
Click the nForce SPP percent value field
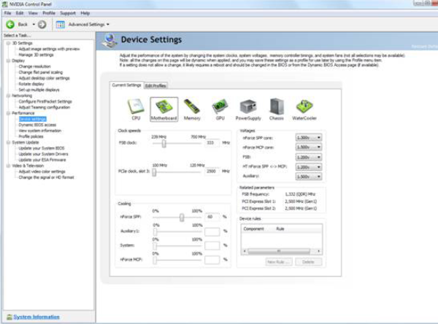[x=212, y=217]
